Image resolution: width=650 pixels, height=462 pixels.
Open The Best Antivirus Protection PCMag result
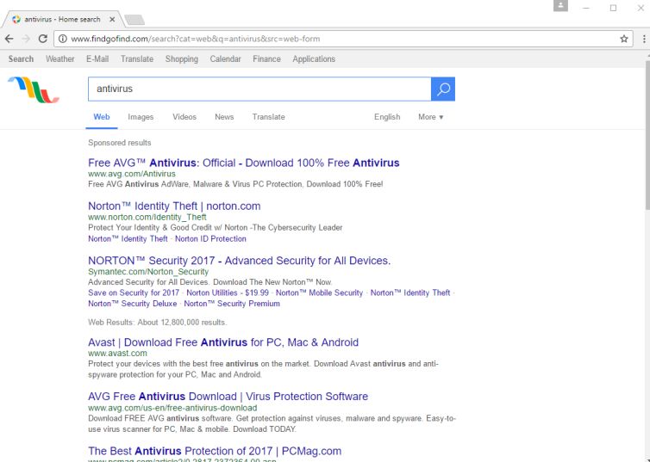[215, 451]
